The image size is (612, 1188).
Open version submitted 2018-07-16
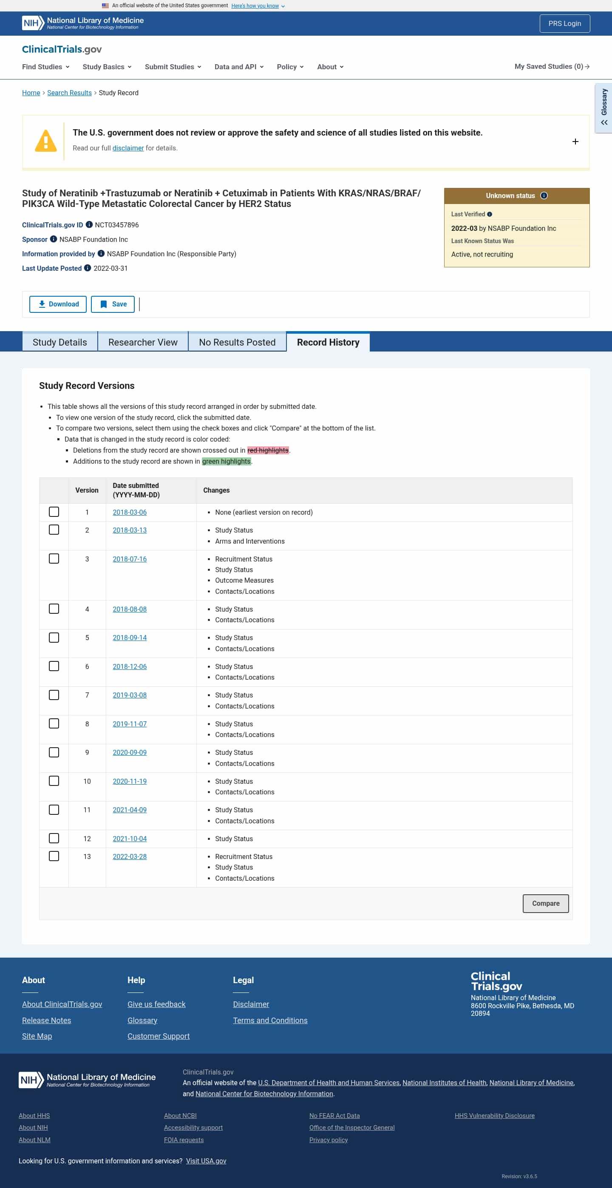tap(130, 559)
